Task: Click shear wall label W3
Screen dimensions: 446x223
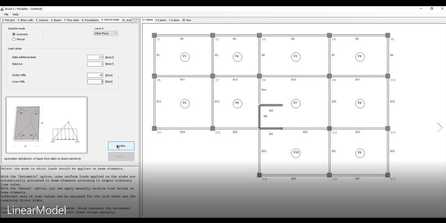Action: 271,111
